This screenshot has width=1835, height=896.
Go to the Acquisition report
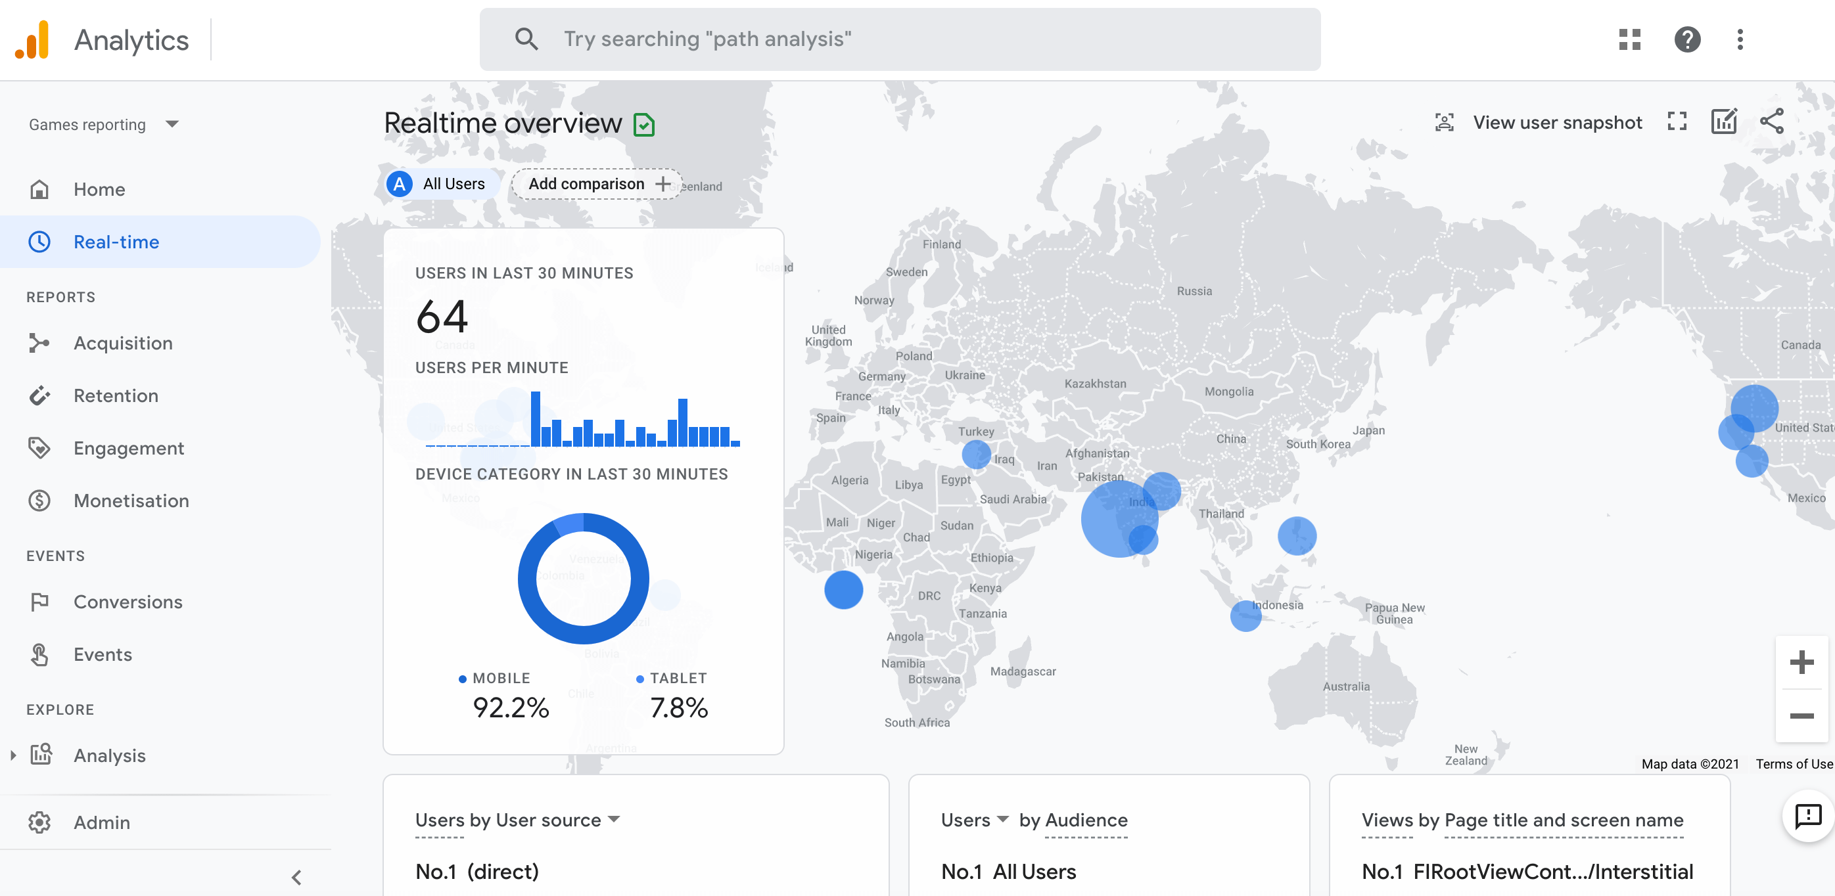click(x=122, y=343)
